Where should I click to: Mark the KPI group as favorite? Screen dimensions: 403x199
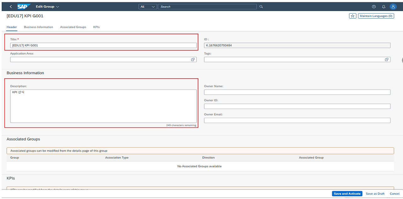352,15
